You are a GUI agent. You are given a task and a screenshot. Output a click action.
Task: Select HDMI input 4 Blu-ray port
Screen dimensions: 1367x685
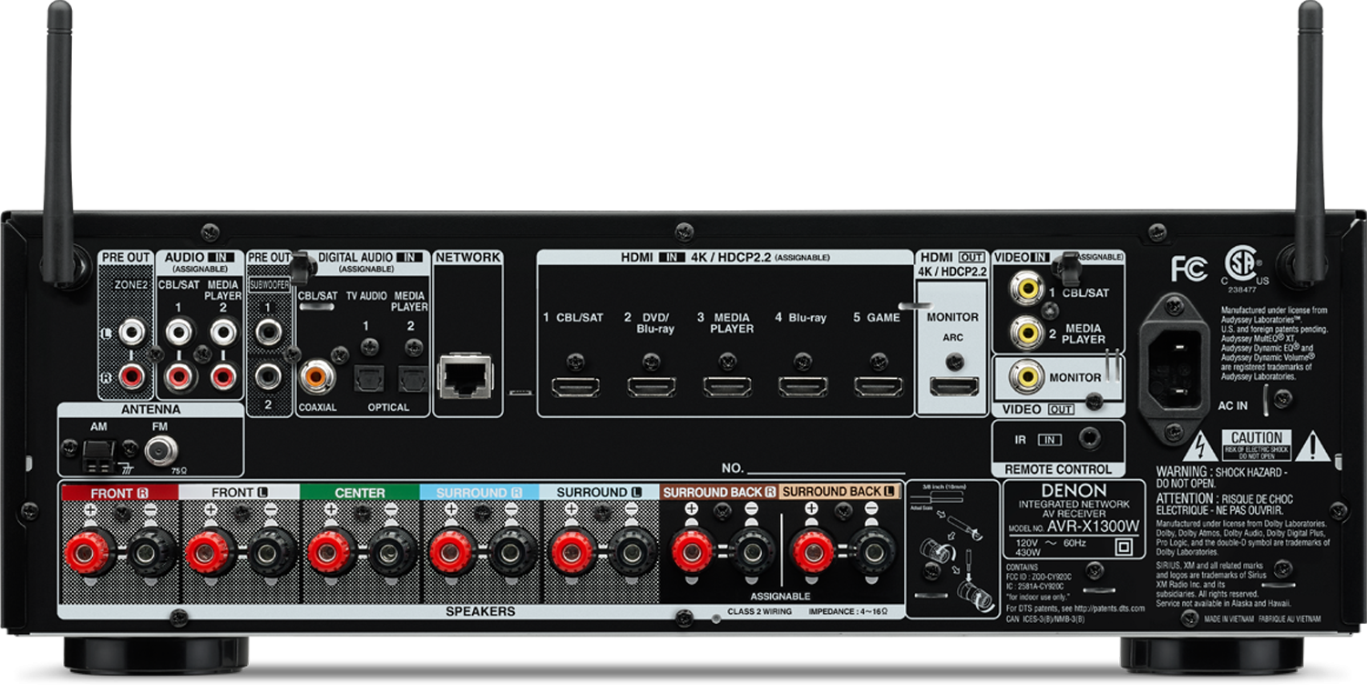(803, 385)
